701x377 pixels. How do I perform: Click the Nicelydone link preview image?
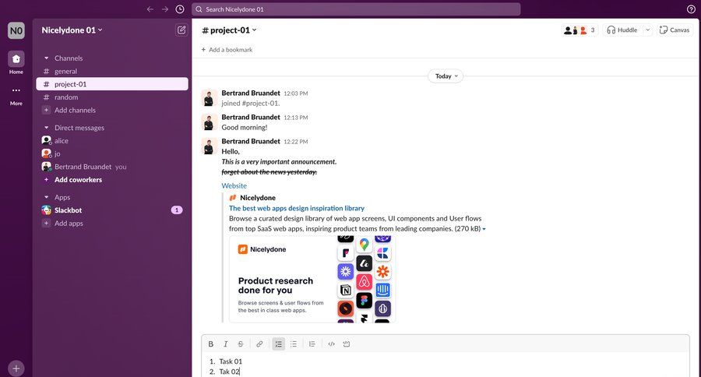tap(312, 279)
